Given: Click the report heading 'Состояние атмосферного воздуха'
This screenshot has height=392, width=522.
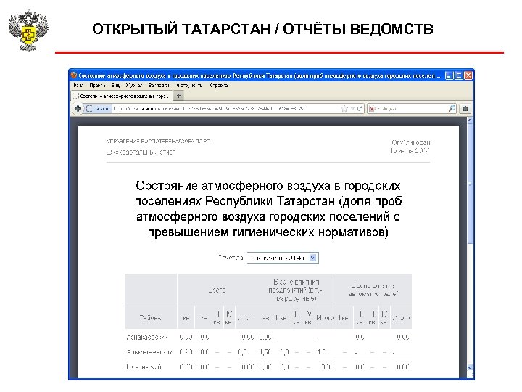Looking at the screenshot, I should click(268, 208).
